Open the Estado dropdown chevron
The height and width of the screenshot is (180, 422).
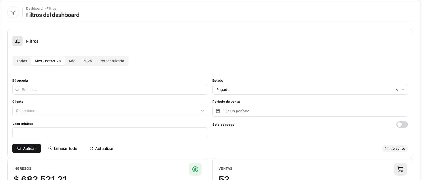(403, 89)
